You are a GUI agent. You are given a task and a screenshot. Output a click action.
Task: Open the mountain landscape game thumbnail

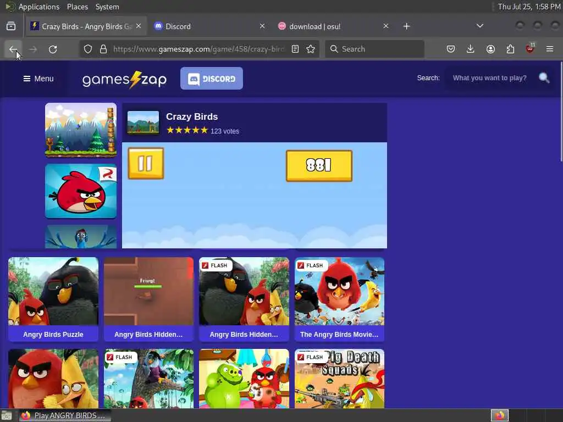tap(81, 130)
